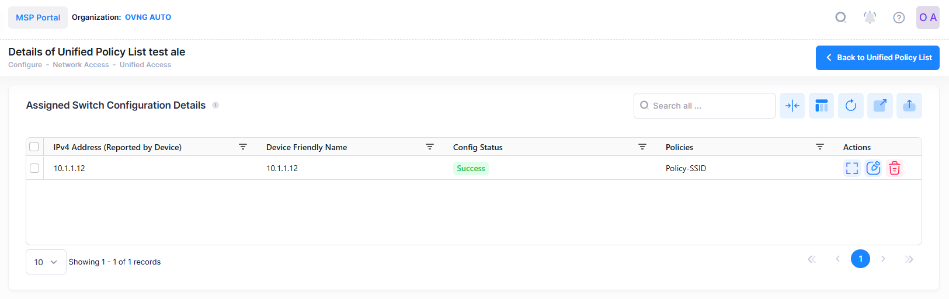Open the help question mark icon

(x=899, y=18)
